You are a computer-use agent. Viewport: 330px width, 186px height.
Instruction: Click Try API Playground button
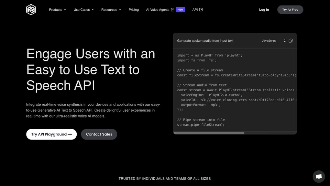tap(51, 134)
